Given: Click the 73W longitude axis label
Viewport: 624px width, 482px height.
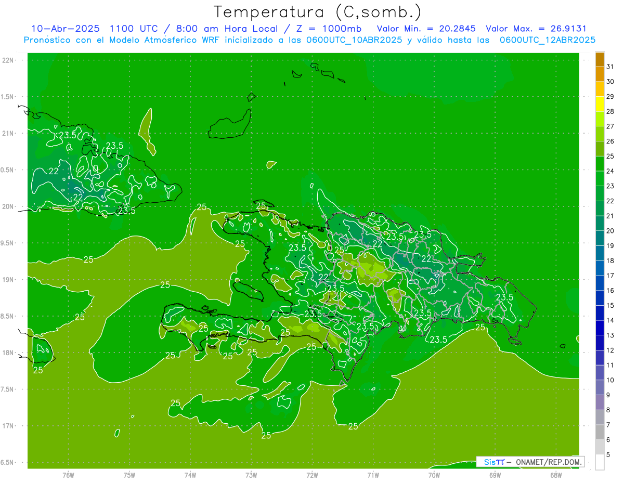Looking at the screenshot, I should click(x=251, y=475).
